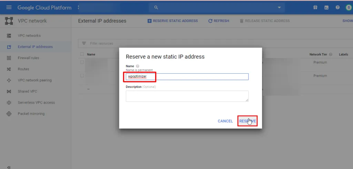Open the help question mark icon
The height and width of the screenshot is (169, 353).
click(337, 7)
